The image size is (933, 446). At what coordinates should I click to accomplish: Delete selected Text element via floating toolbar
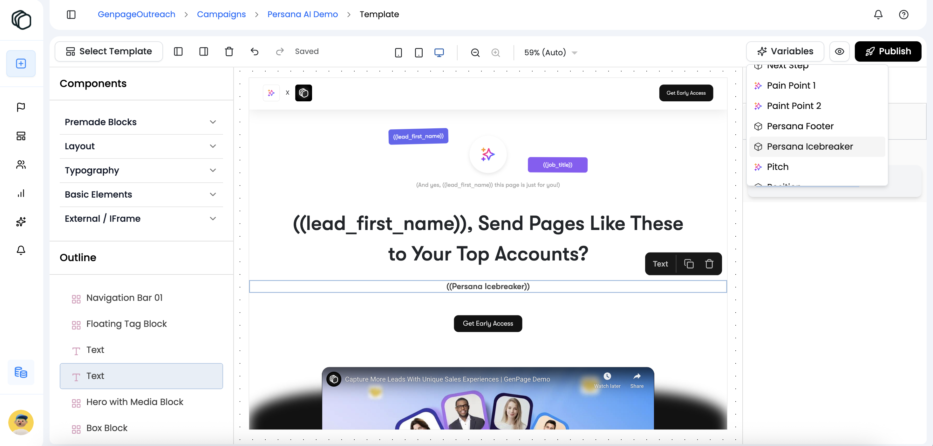pos(709,264)
